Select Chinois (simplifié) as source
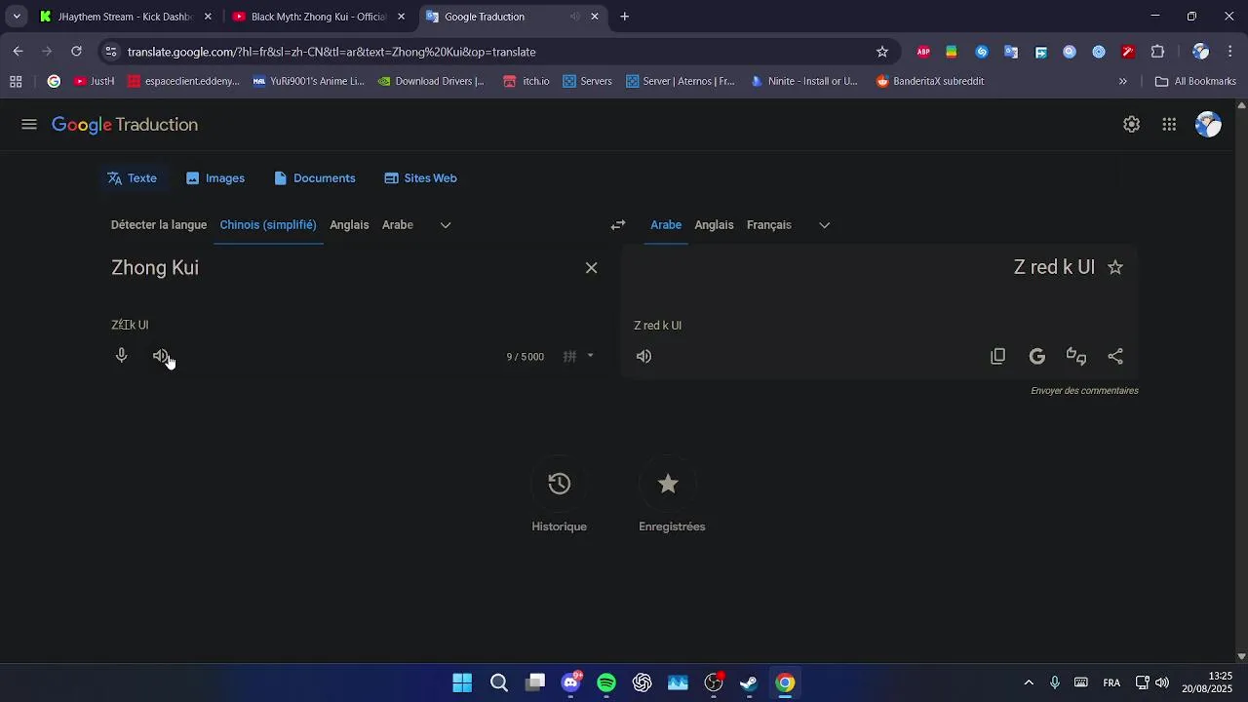This screenshot has width=1248, height=702. [x=268, y=225]
